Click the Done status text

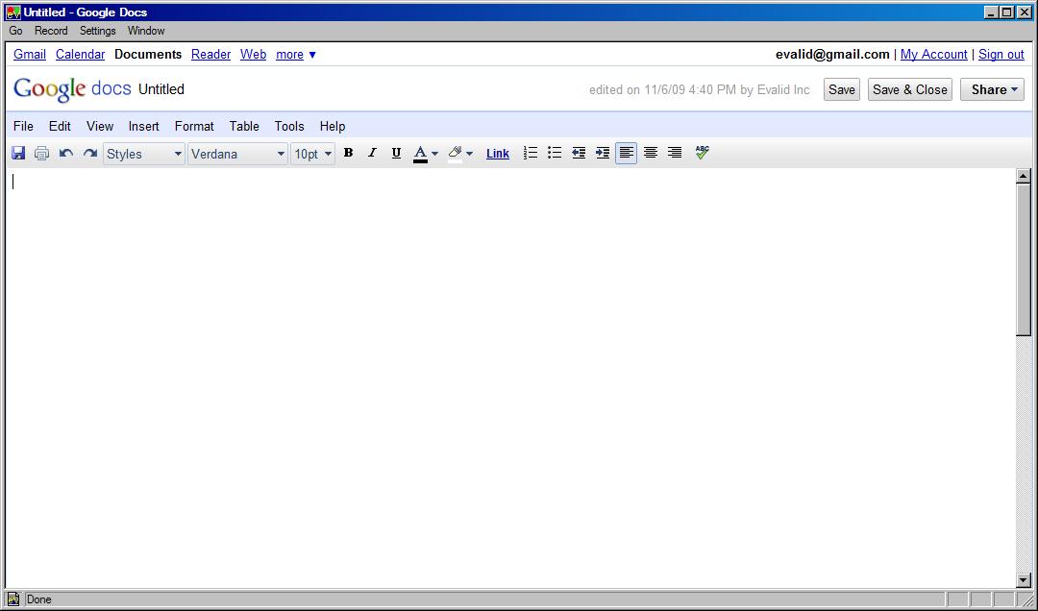38,599
